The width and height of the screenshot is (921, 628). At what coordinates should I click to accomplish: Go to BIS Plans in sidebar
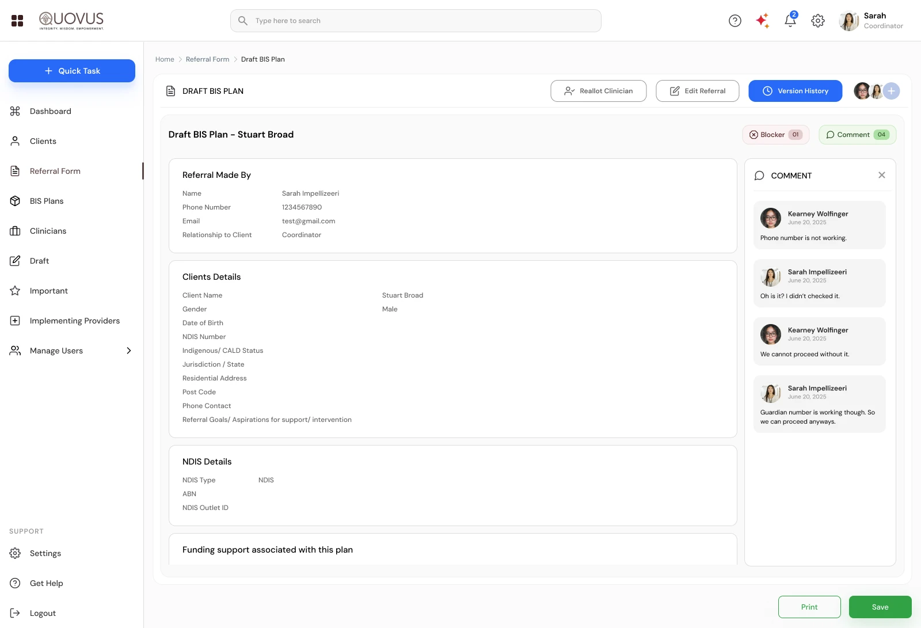[47, 201]
